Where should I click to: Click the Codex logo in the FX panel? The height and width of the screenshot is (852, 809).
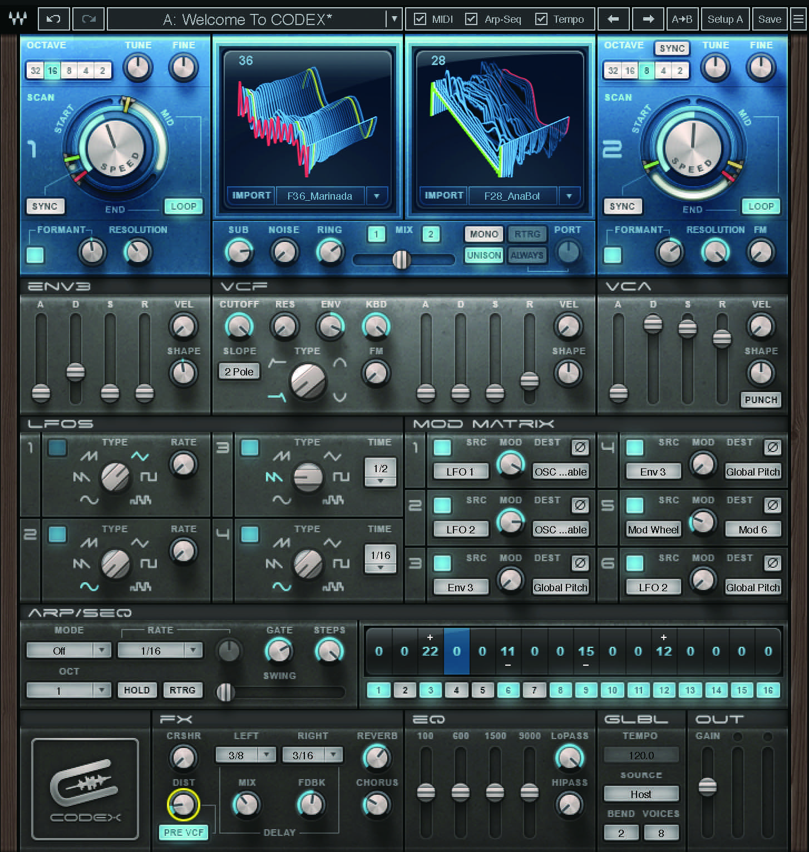tap(85, 790)
